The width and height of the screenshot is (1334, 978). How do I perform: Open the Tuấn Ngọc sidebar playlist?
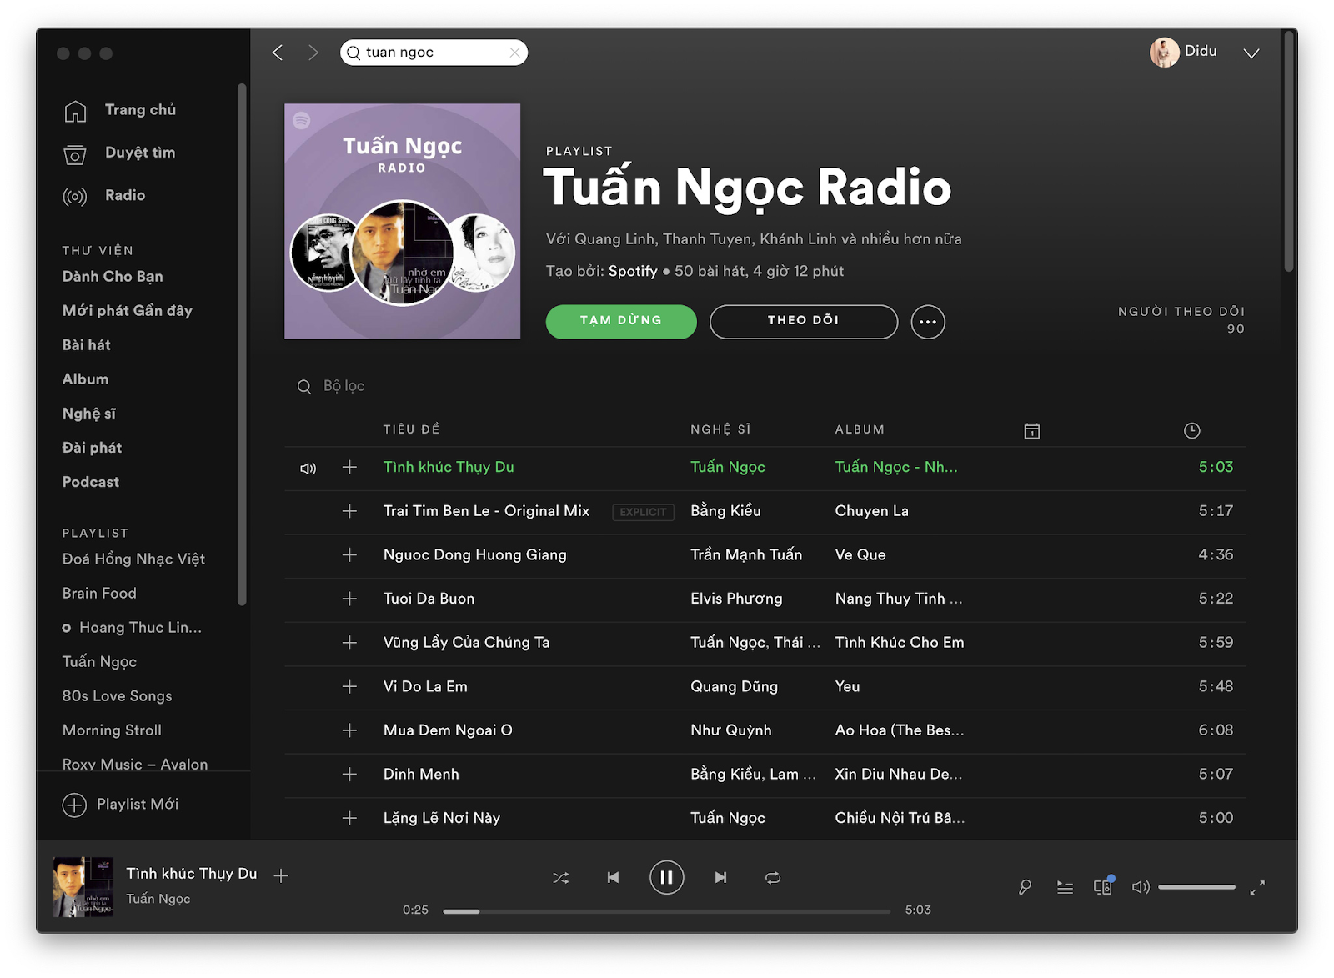[99, 662]
